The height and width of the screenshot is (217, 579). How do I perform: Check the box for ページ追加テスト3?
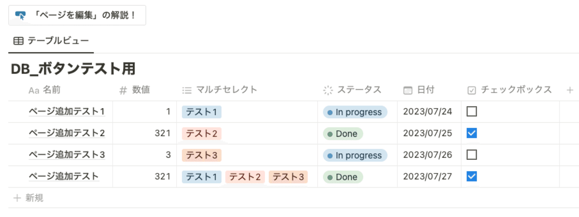click(472, 155)
